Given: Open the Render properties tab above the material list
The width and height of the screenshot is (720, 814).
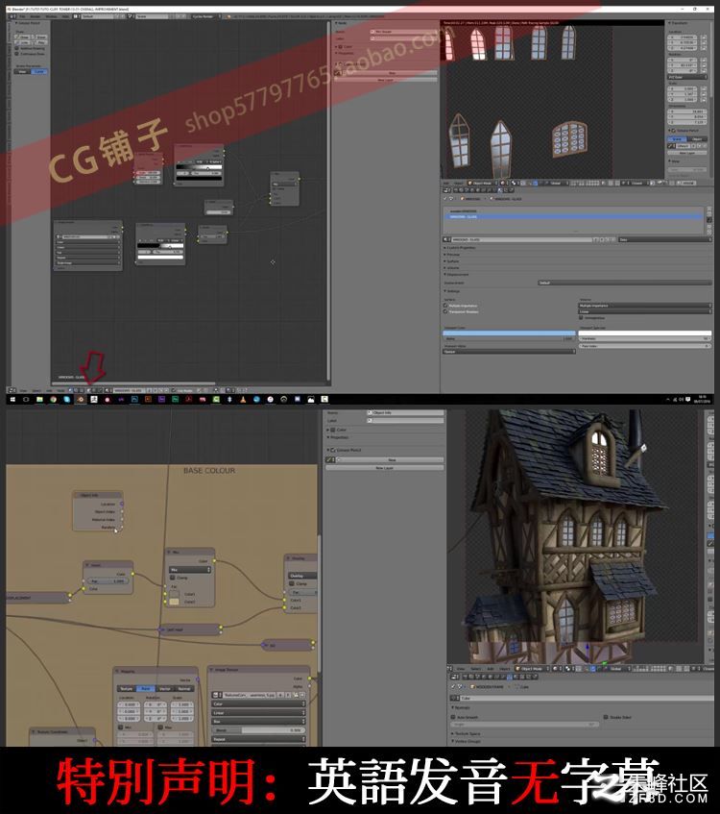Looking at the screenshot, I should pos(456,190).
